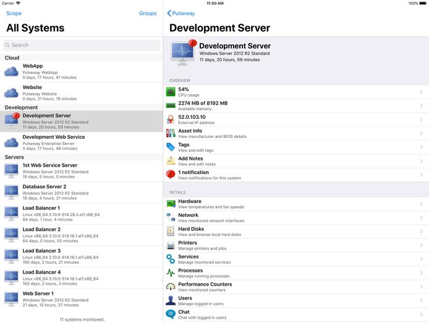Viewport: 429px width, 322px height.
Task: Select Load Balancer 3 system
Action: click(82, 256)
